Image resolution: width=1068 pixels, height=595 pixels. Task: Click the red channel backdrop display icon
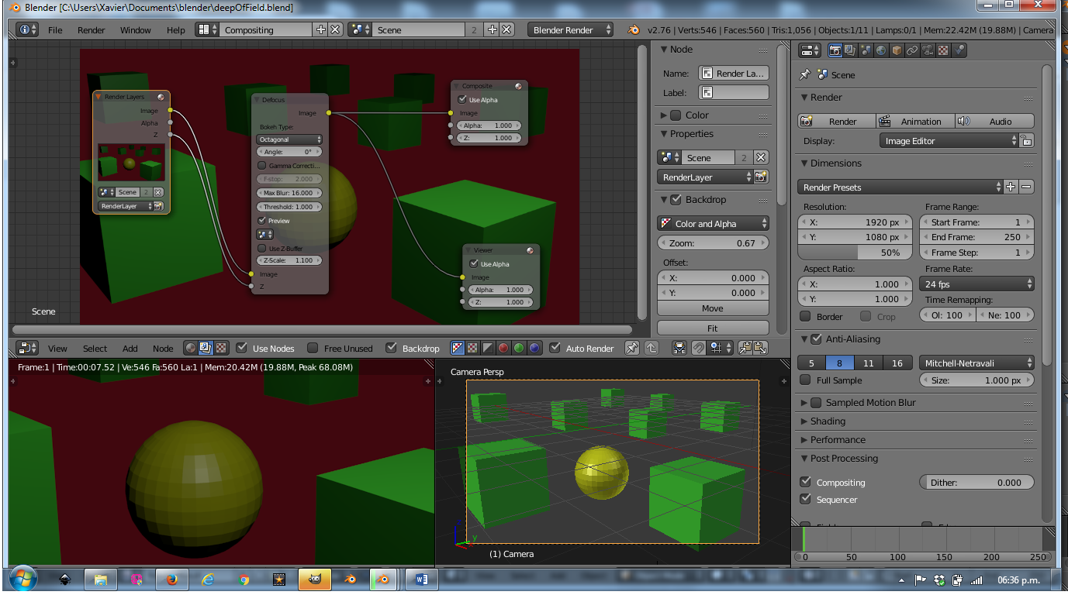click(503, 349)
